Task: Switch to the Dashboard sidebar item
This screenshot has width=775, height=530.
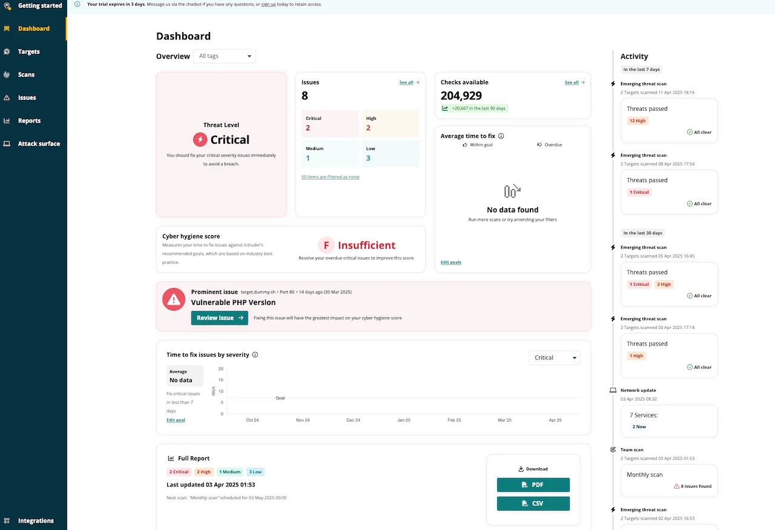Action: tap(8, 28)
